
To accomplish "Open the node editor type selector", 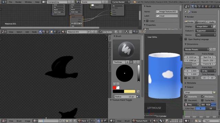I will point(4,32).
